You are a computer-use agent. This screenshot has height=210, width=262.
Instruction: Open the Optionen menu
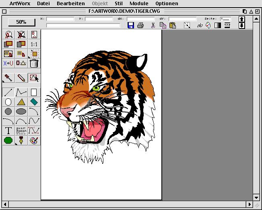click(167, 3)
